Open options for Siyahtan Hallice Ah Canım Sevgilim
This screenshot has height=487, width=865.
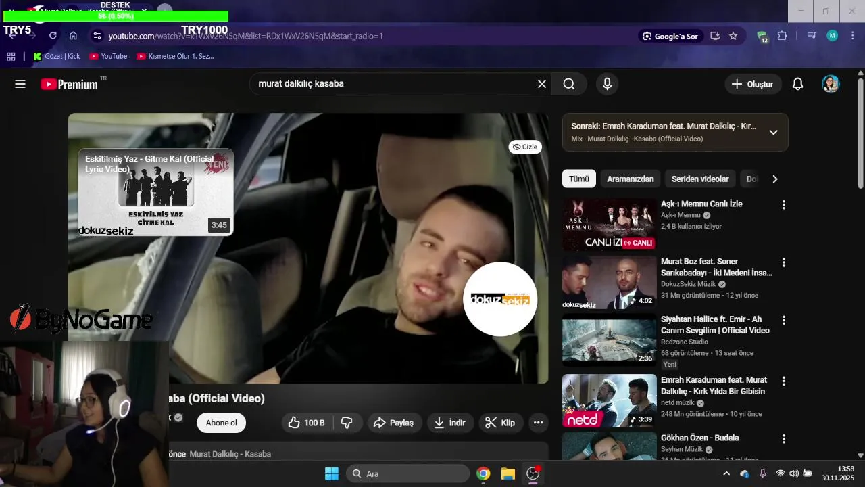tap(784, 320)
